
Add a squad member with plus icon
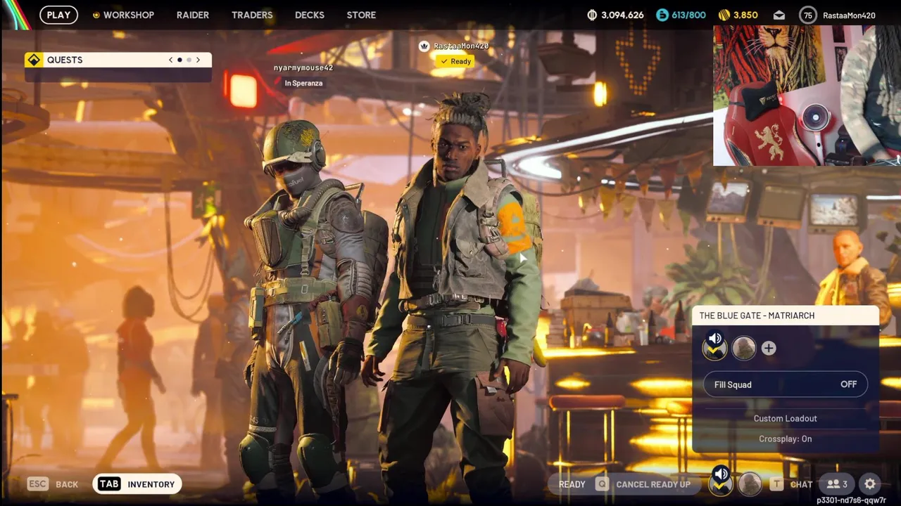tap(769, 348)
